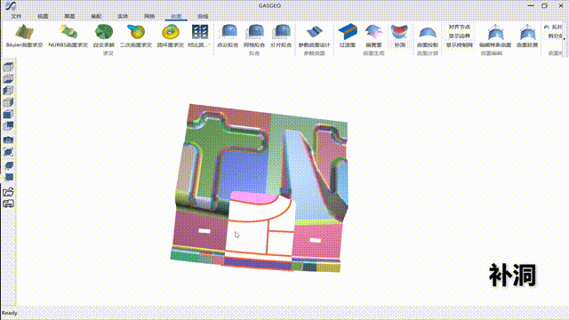Activate the 补洞 hole filling tool
569x320 pixels.
point(399,36)
